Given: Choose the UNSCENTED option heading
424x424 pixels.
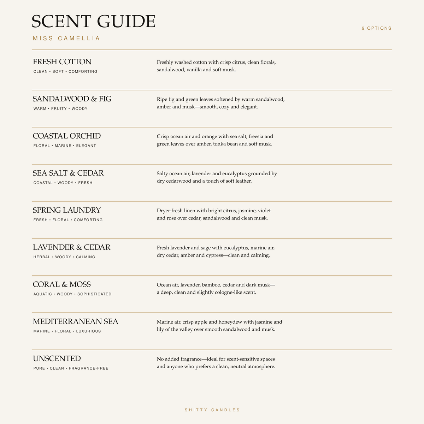Looking at the screenshot, I should click(57, 359).
